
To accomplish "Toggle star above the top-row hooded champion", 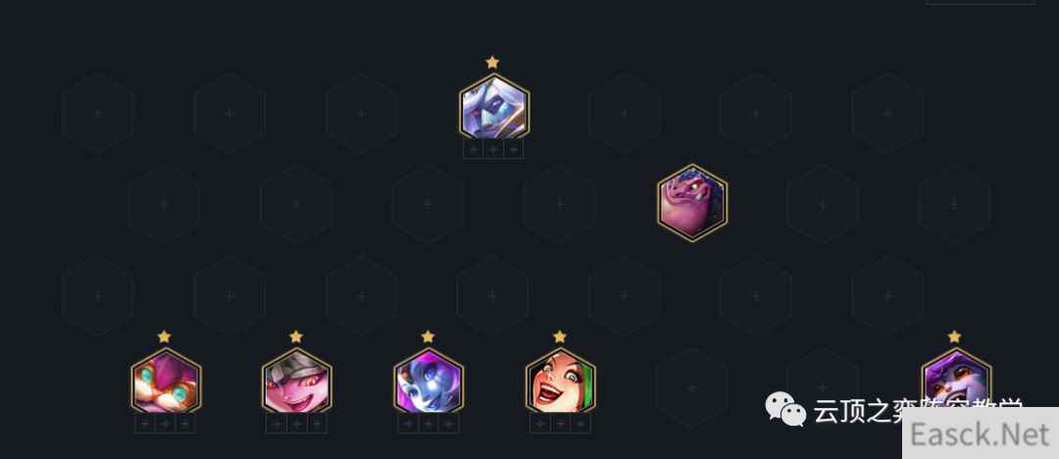I will point(492,62).
